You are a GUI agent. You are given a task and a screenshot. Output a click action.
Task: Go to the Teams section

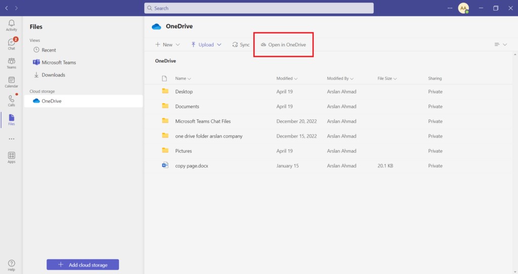11,63
